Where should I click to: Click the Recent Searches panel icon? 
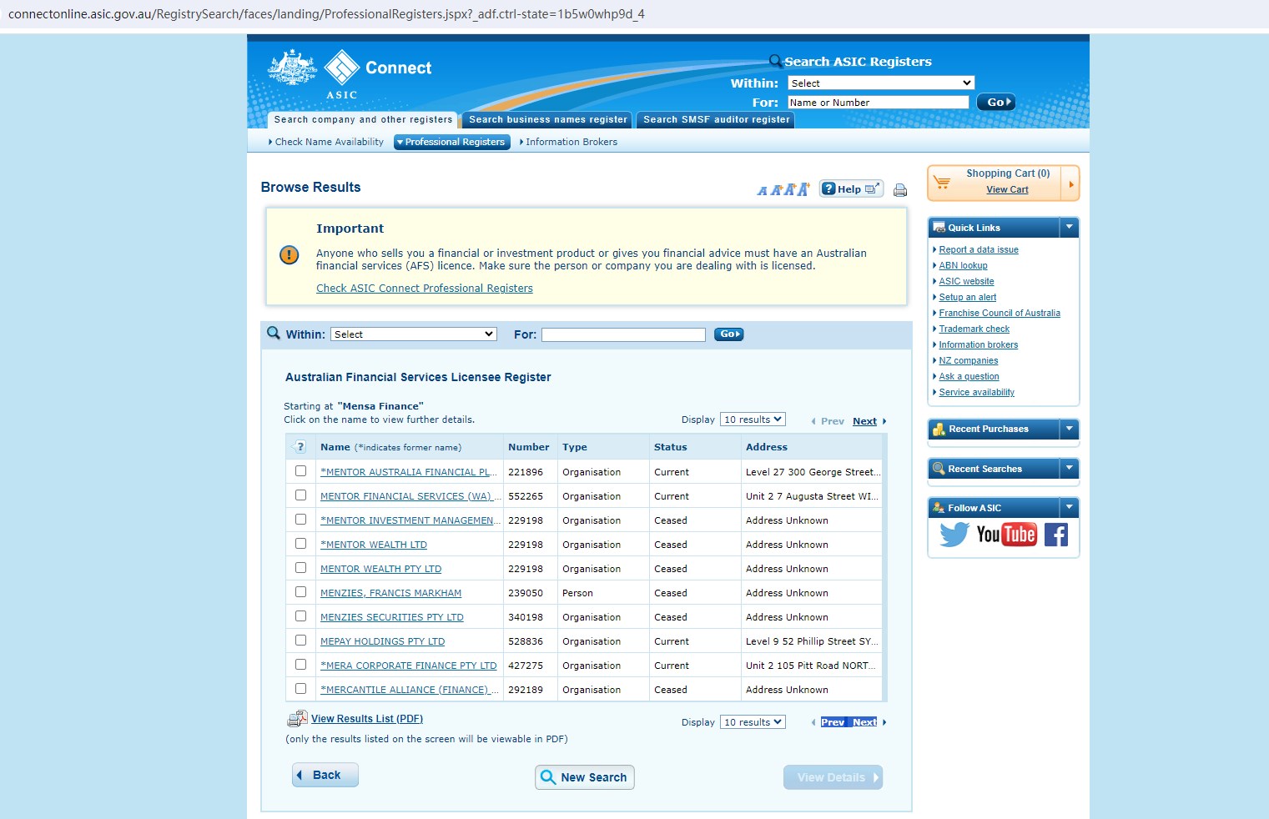pos(939,469)
